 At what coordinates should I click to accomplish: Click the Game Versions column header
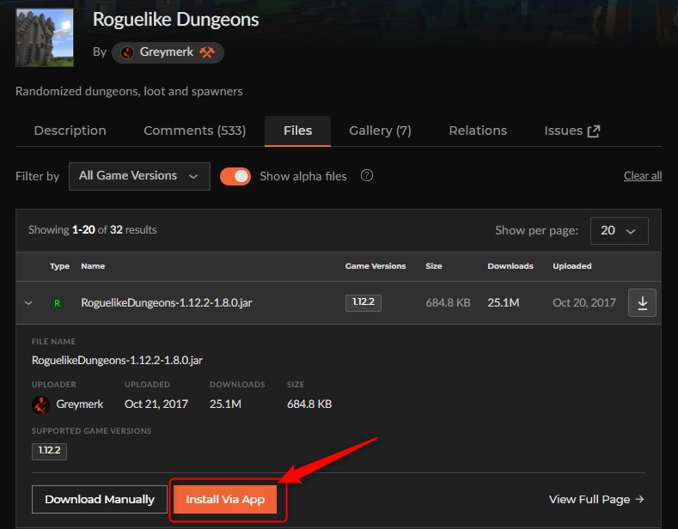click(x=376, y=266)
